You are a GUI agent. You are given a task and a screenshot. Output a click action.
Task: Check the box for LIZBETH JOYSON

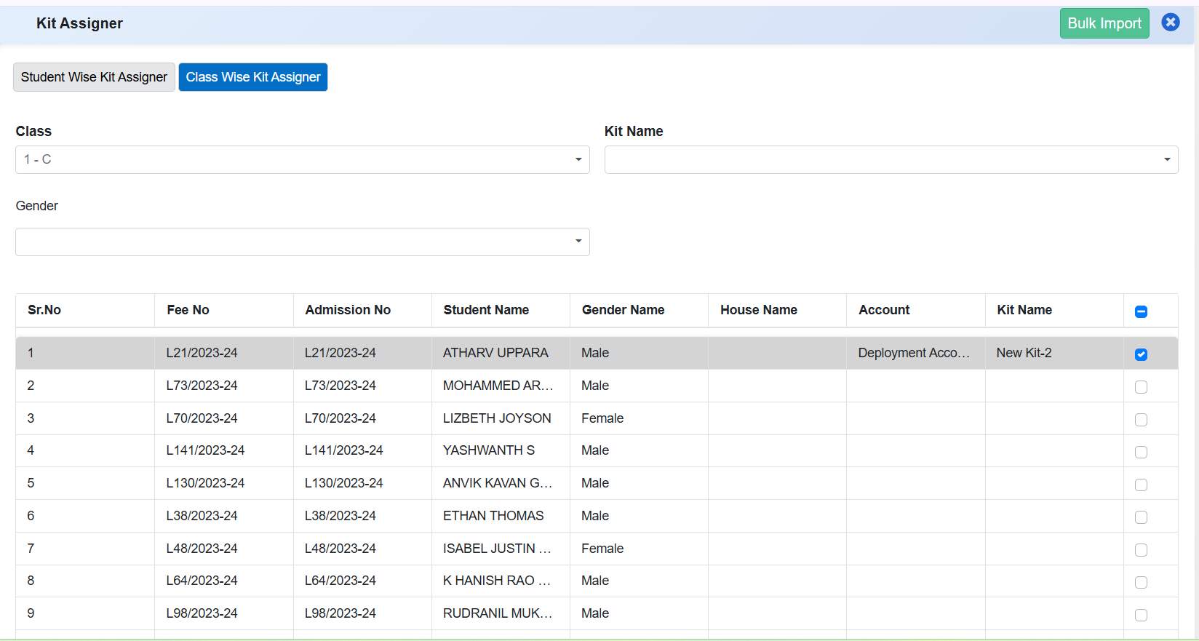(x=1141, y=420)
